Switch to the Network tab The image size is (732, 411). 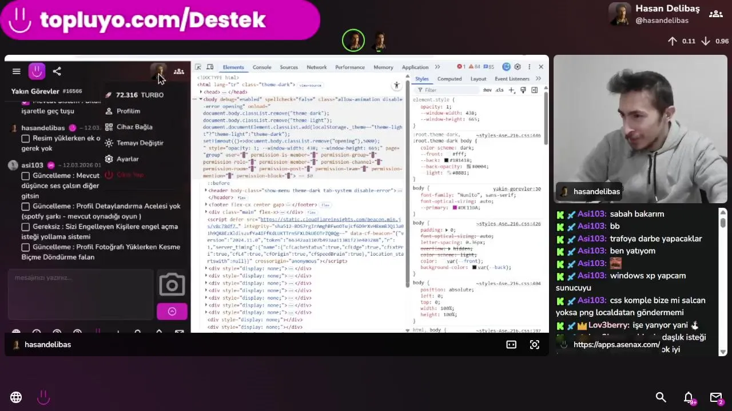click(317, 67)
